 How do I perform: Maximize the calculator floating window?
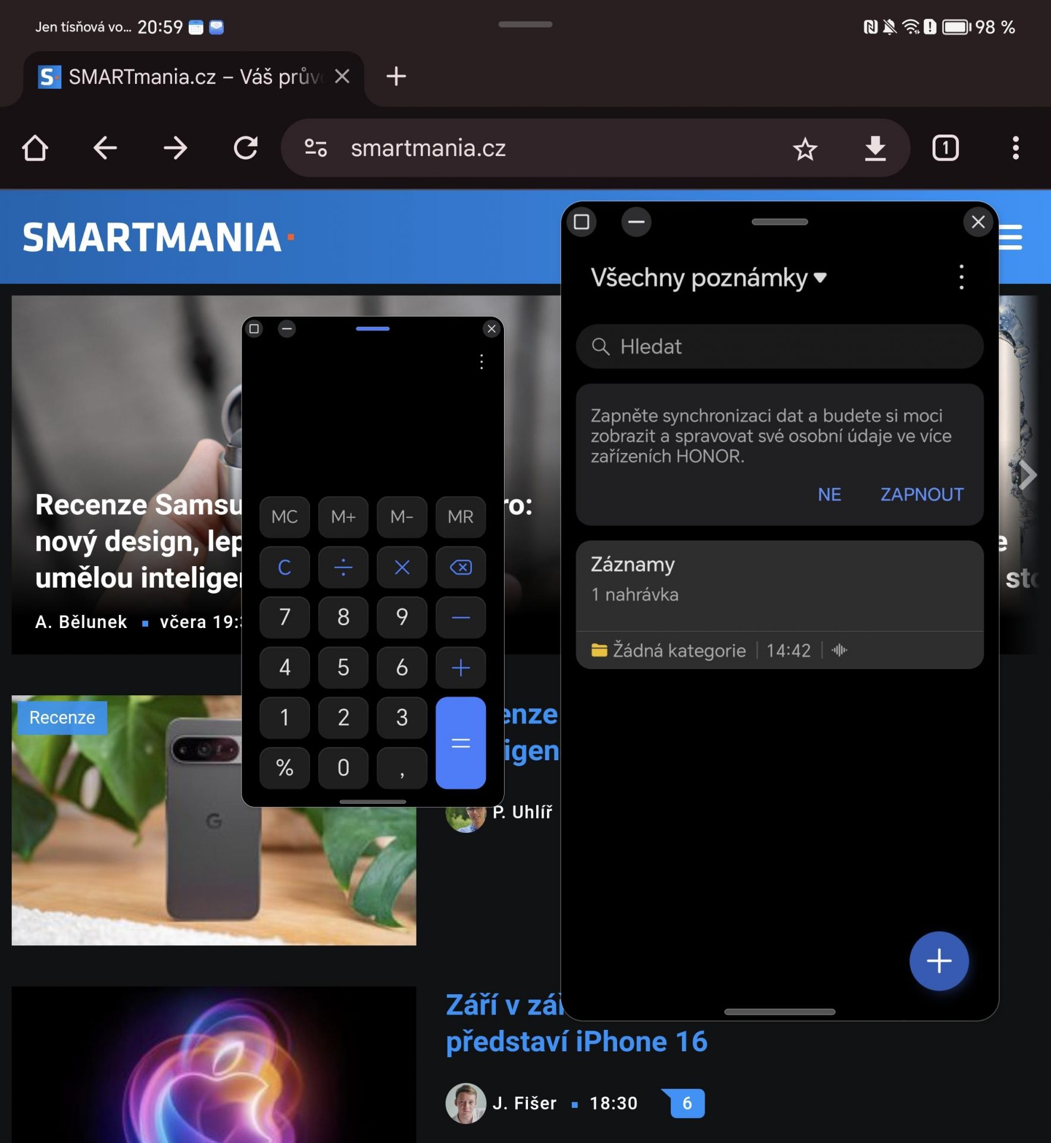click(x=254, y=329)
